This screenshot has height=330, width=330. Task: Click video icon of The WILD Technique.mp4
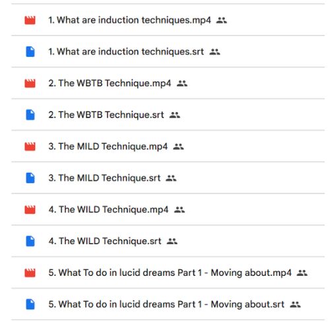[x=30, y=210]
